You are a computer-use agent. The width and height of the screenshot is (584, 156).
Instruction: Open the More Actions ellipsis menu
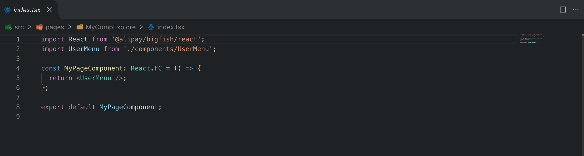tap(576, 10)
